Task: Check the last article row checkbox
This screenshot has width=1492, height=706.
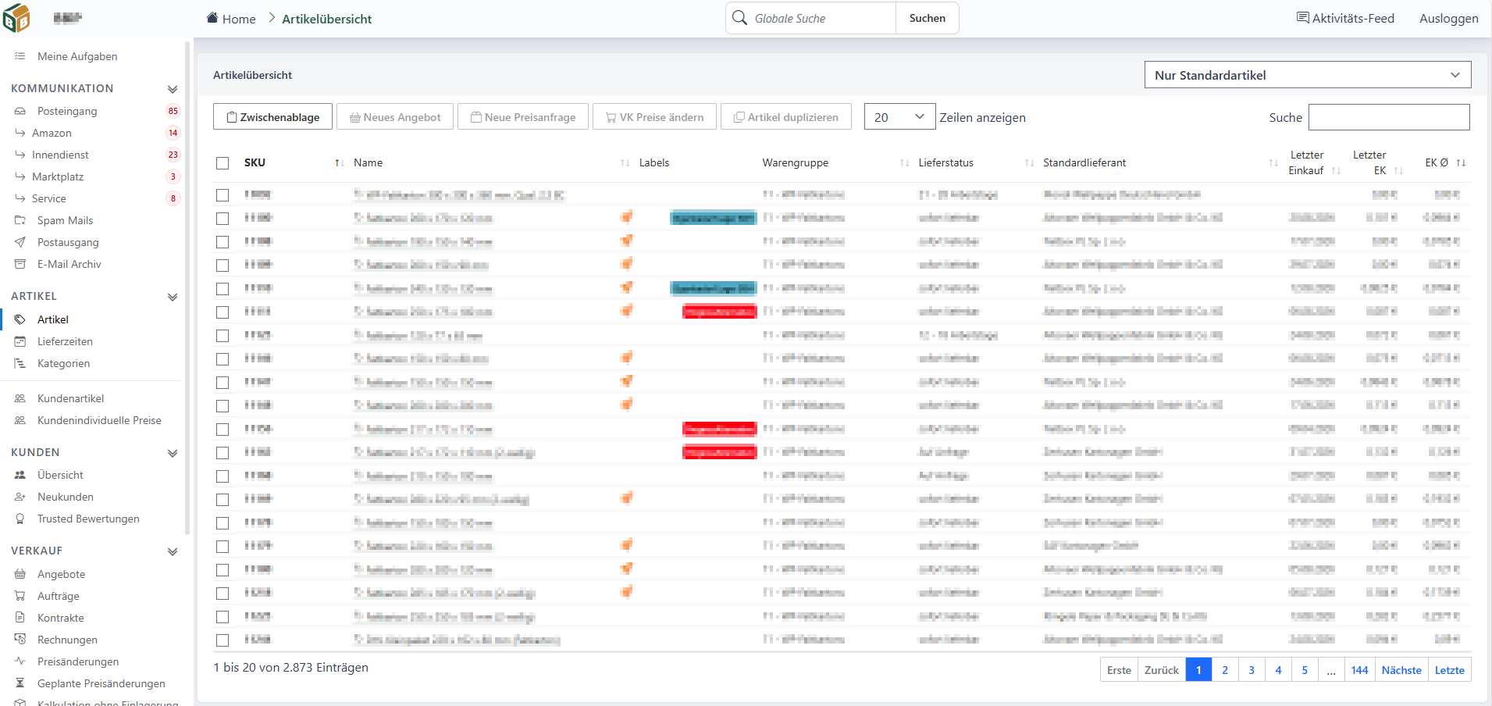Action: point(223,640)
